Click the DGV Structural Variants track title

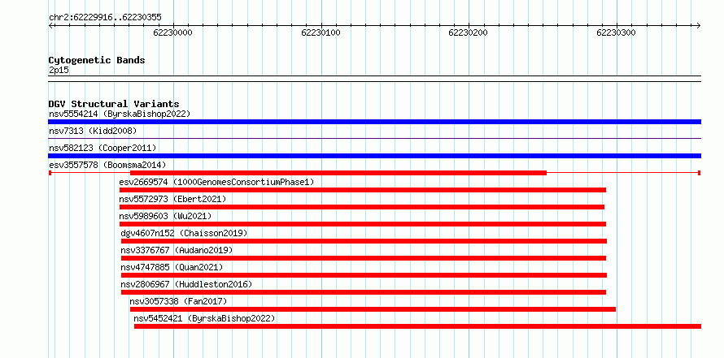pyautogui.click(x=114, y=104)
